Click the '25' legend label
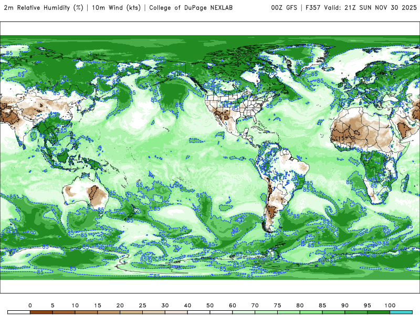Image resolution: width=420 pixels, height=315 pixels. click(142, 306)
